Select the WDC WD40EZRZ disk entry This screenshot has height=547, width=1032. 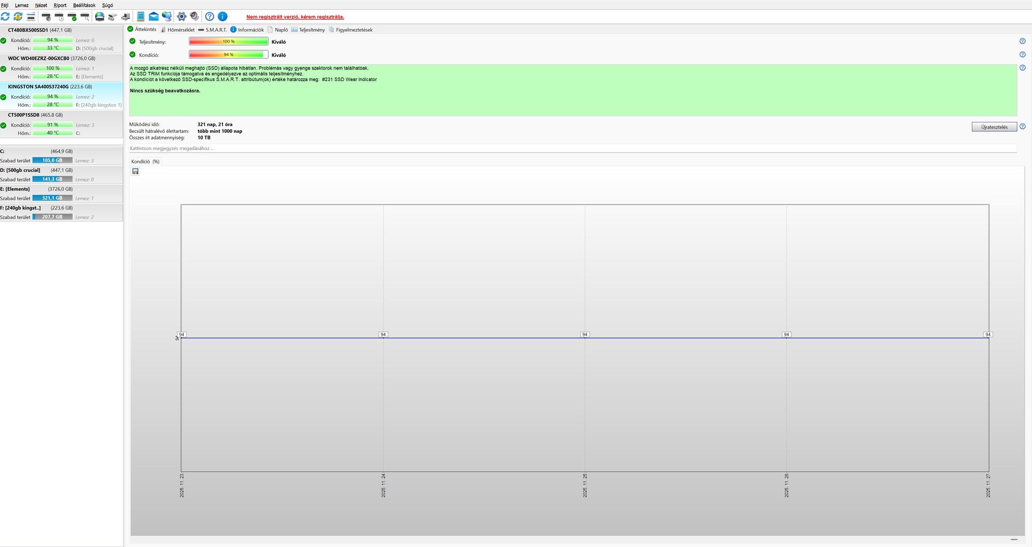pyautogui.click(x=61, y=67)
